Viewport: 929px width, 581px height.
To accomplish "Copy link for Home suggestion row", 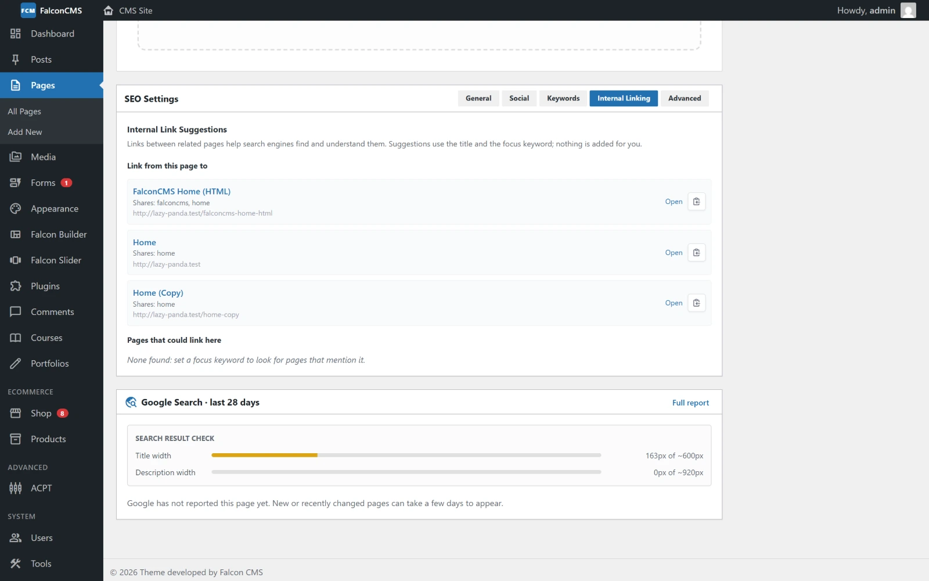I will tap(697, 253).
